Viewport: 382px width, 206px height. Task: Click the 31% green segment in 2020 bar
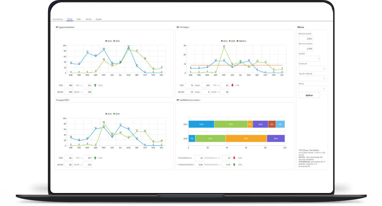coord(210,138)
